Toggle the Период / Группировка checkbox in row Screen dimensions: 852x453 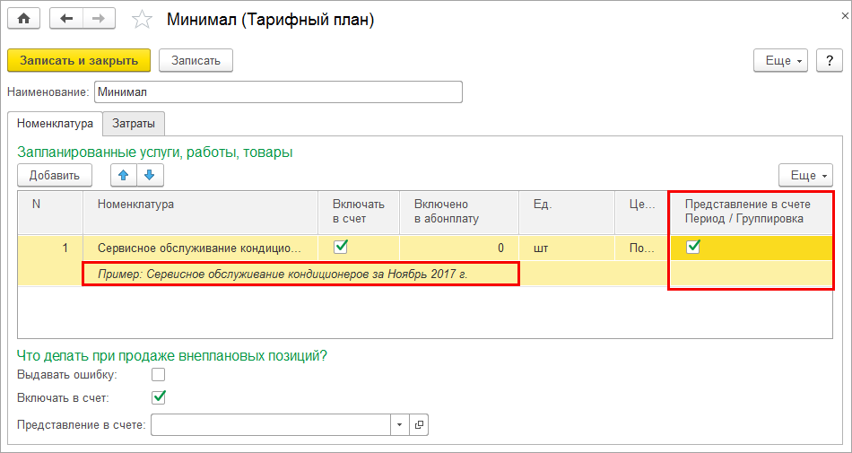tap(693, 248)
